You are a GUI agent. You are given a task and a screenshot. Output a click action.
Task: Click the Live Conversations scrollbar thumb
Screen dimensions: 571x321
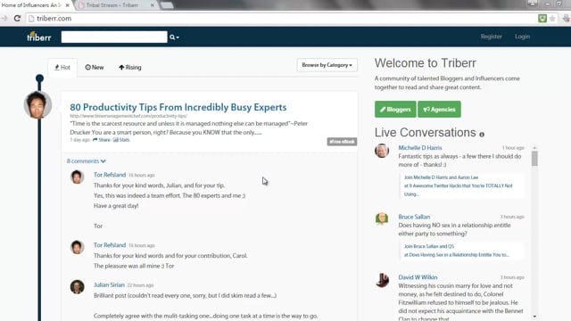tap(534, 159)
